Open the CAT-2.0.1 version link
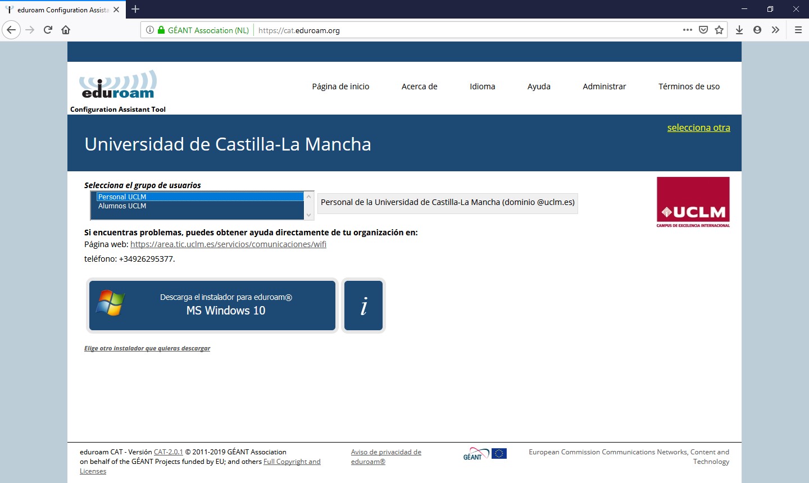 tap(169, 452)
